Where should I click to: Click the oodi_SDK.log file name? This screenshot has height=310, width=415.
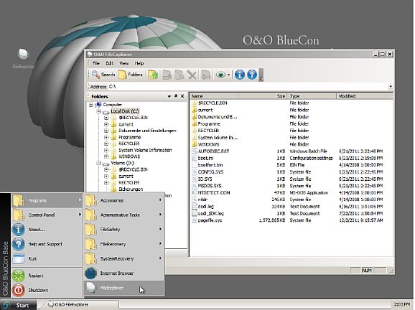coord(210,213)
